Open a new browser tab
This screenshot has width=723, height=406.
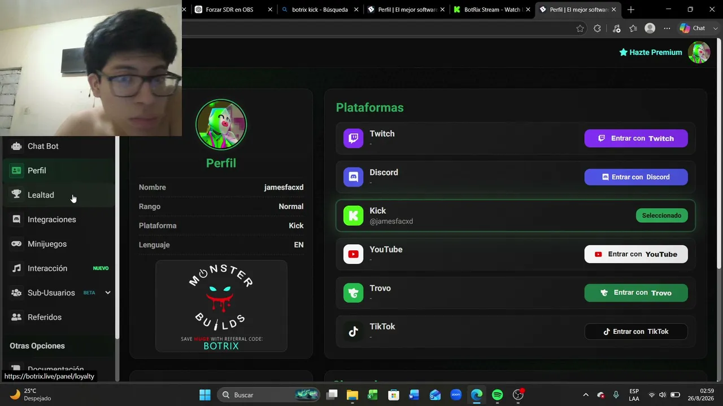coord(631,10)
